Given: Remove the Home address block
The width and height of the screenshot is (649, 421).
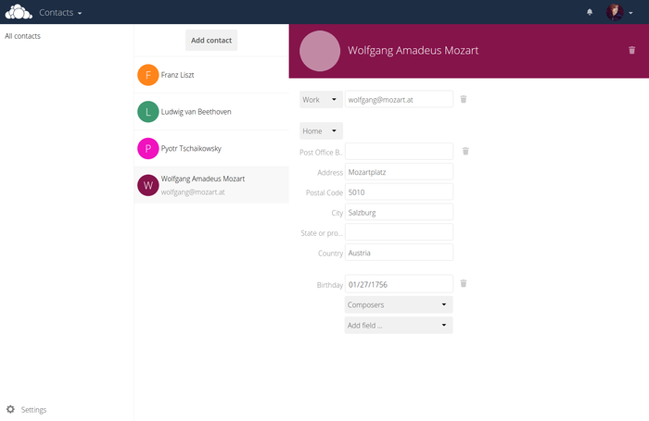Looking at the screenshot, I should [465, 151].
